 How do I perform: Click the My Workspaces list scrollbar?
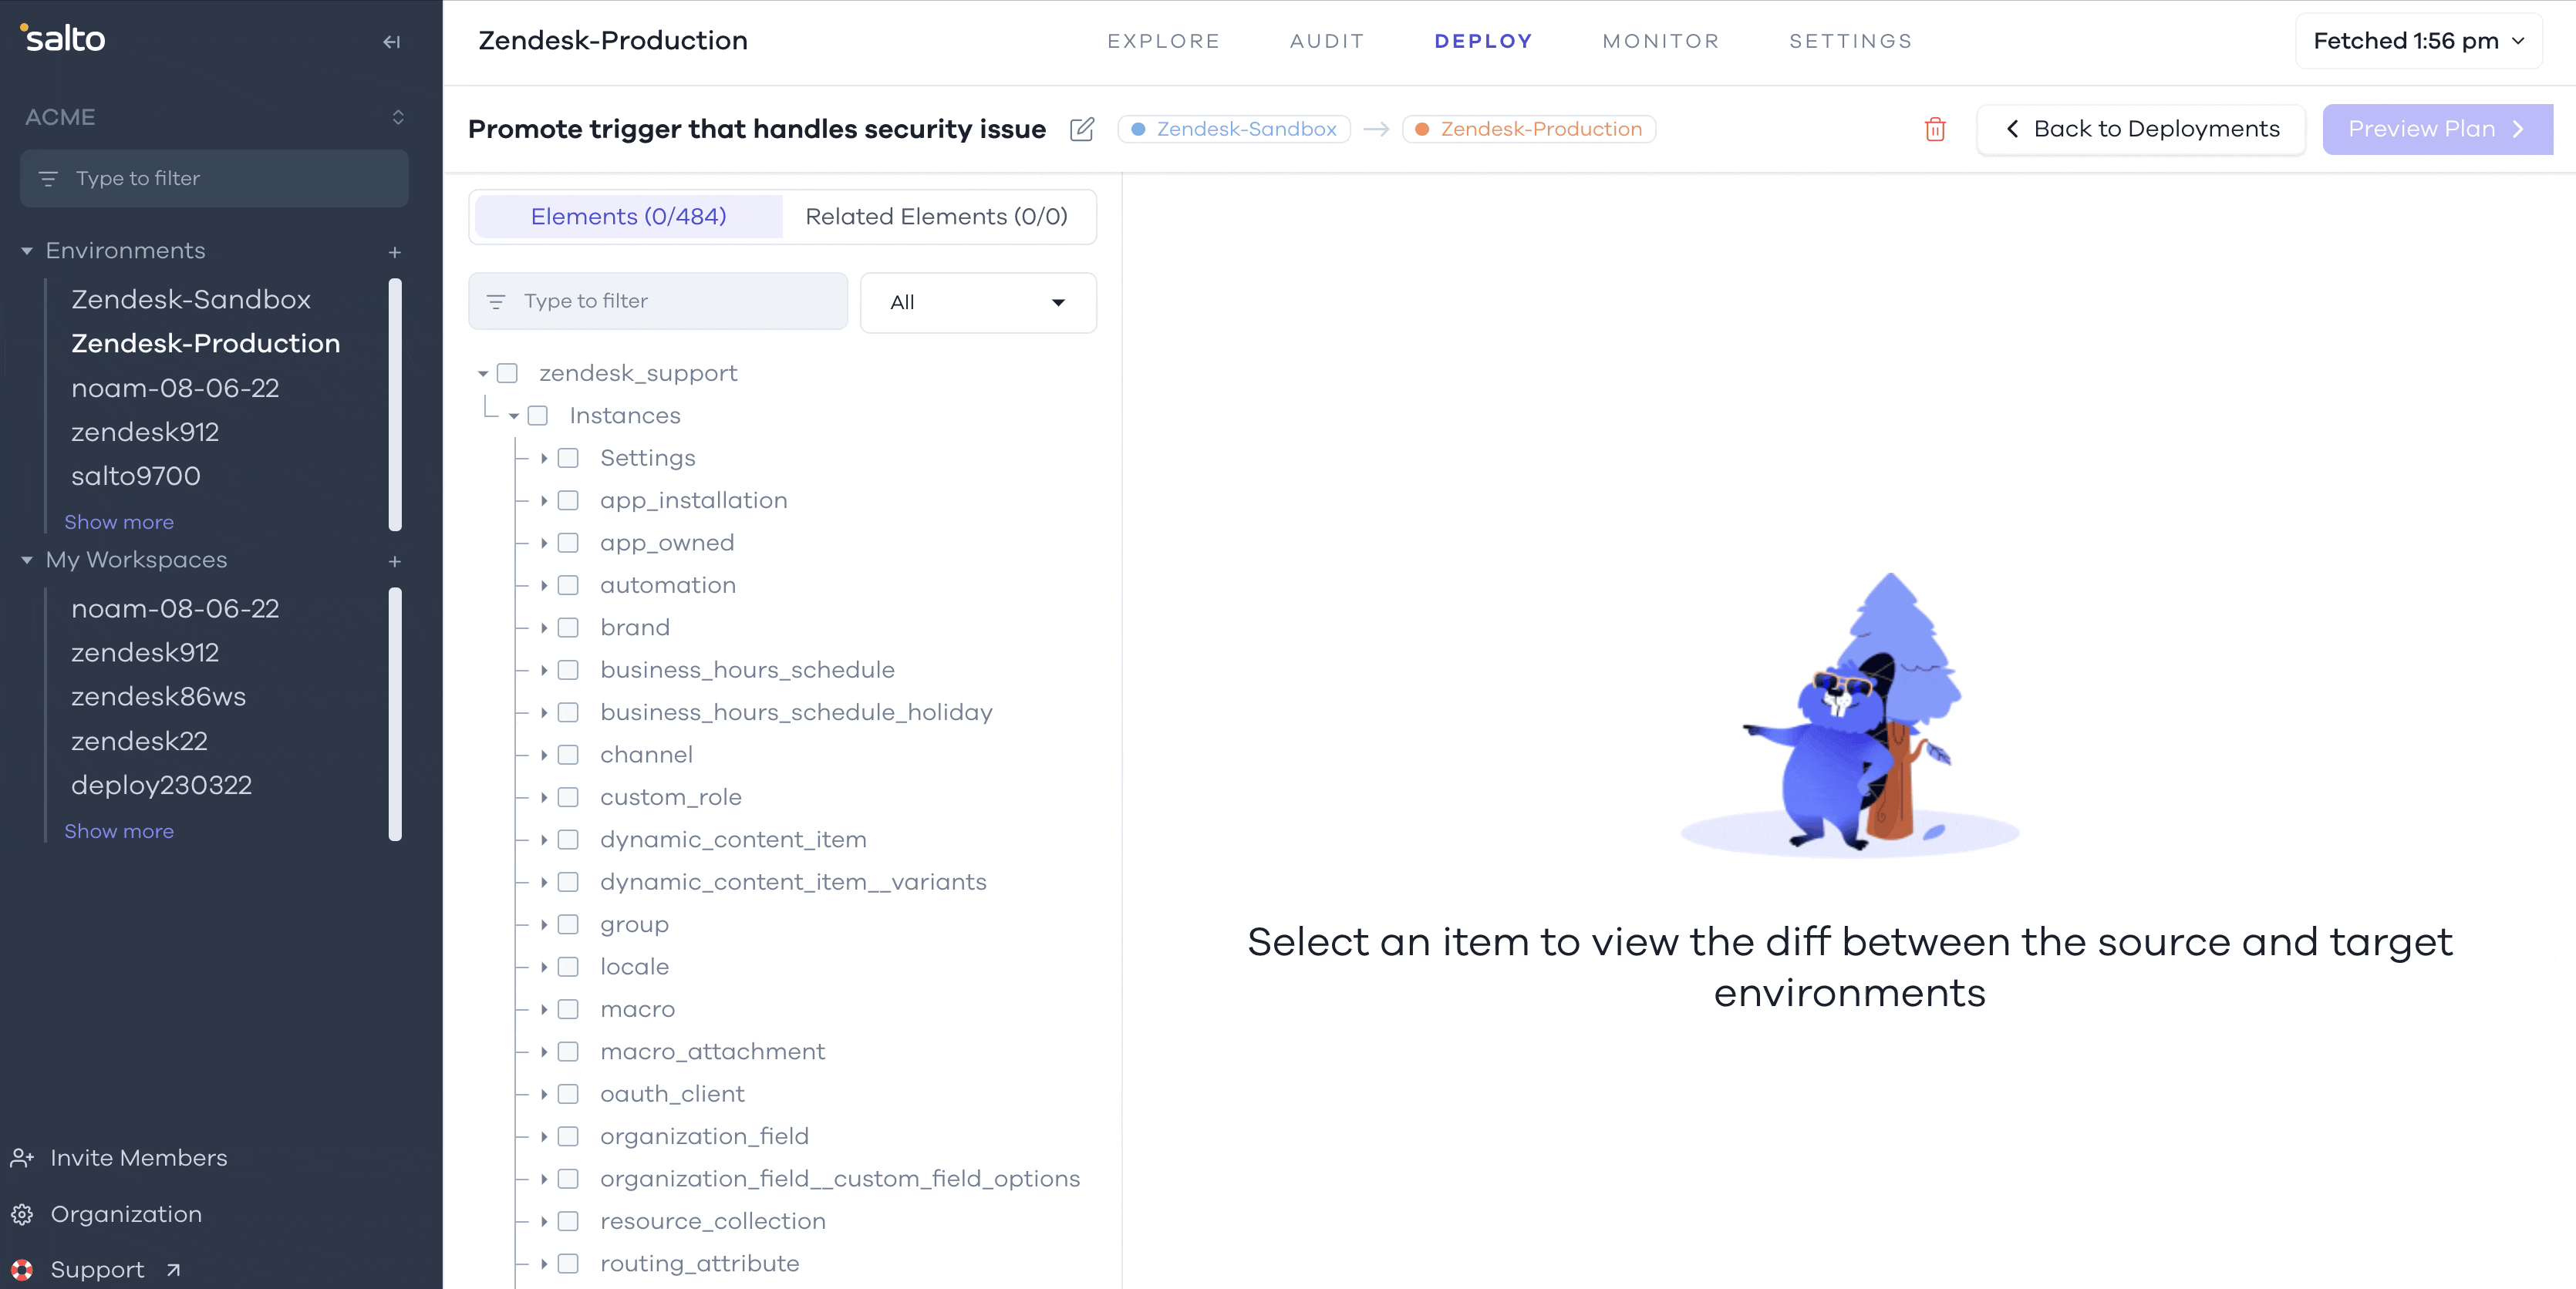[395, 715]
